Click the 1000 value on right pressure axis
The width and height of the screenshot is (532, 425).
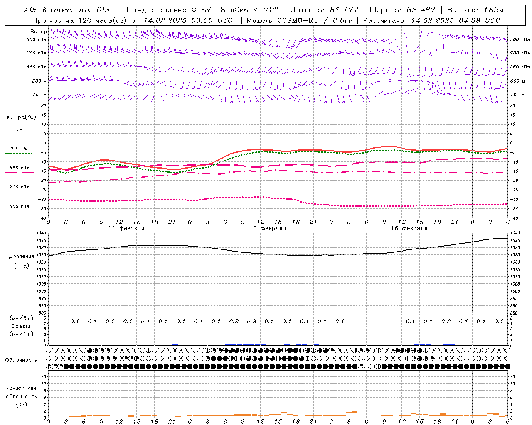point(515,291)
